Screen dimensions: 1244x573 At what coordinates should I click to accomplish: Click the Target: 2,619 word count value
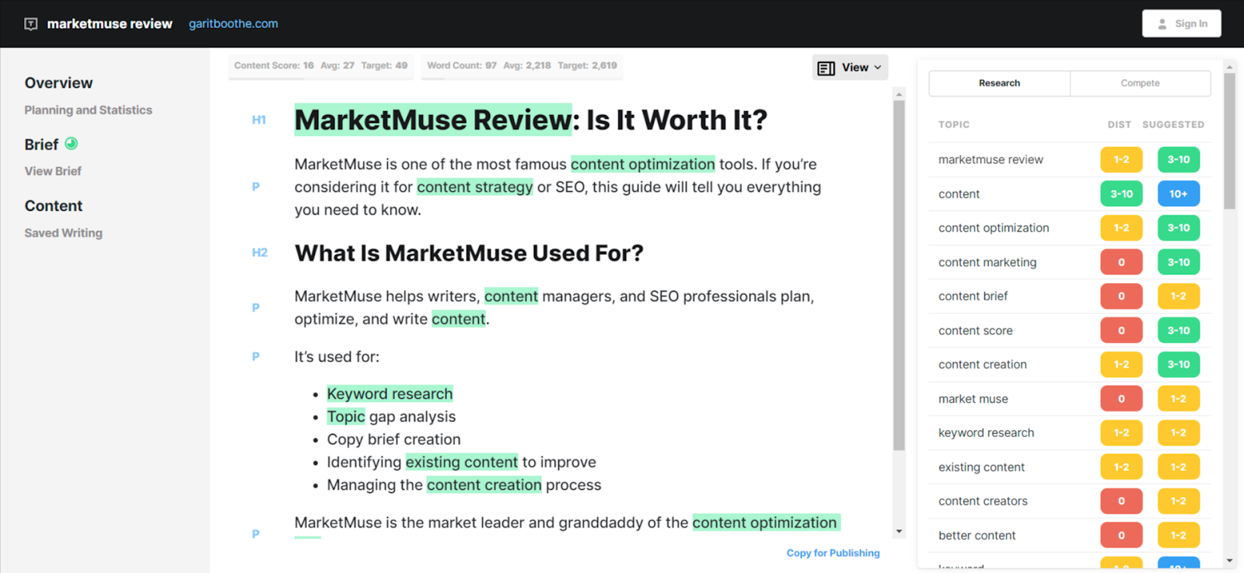click(587, 65)
